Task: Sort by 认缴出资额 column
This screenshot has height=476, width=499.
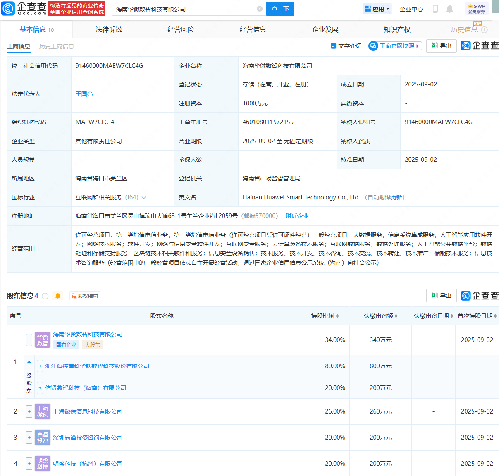Action: [x=380, y=316]
